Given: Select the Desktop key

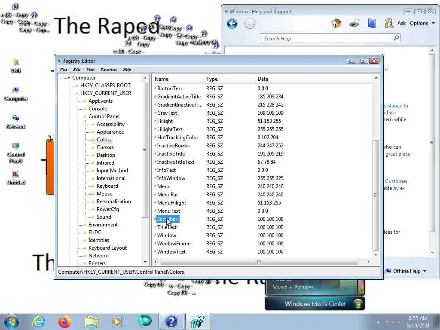Looking at the screenshot, I should (106, 155).
